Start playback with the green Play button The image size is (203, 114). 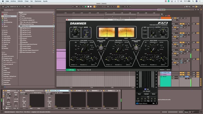click(86, 7)
